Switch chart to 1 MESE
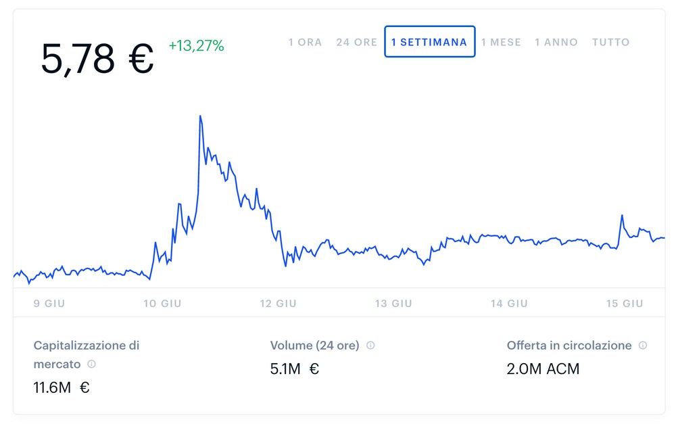 tap(501, 43)
